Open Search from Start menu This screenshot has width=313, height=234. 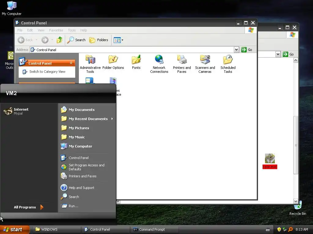pyautogui.click(x=87, y=197)
